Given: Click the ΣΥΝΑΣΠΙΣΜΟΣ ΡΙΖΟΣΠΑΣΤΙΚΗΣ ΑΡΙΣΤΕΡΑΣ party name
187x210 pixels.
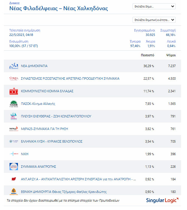Looking at the screenshot, I should coord(70,78).
